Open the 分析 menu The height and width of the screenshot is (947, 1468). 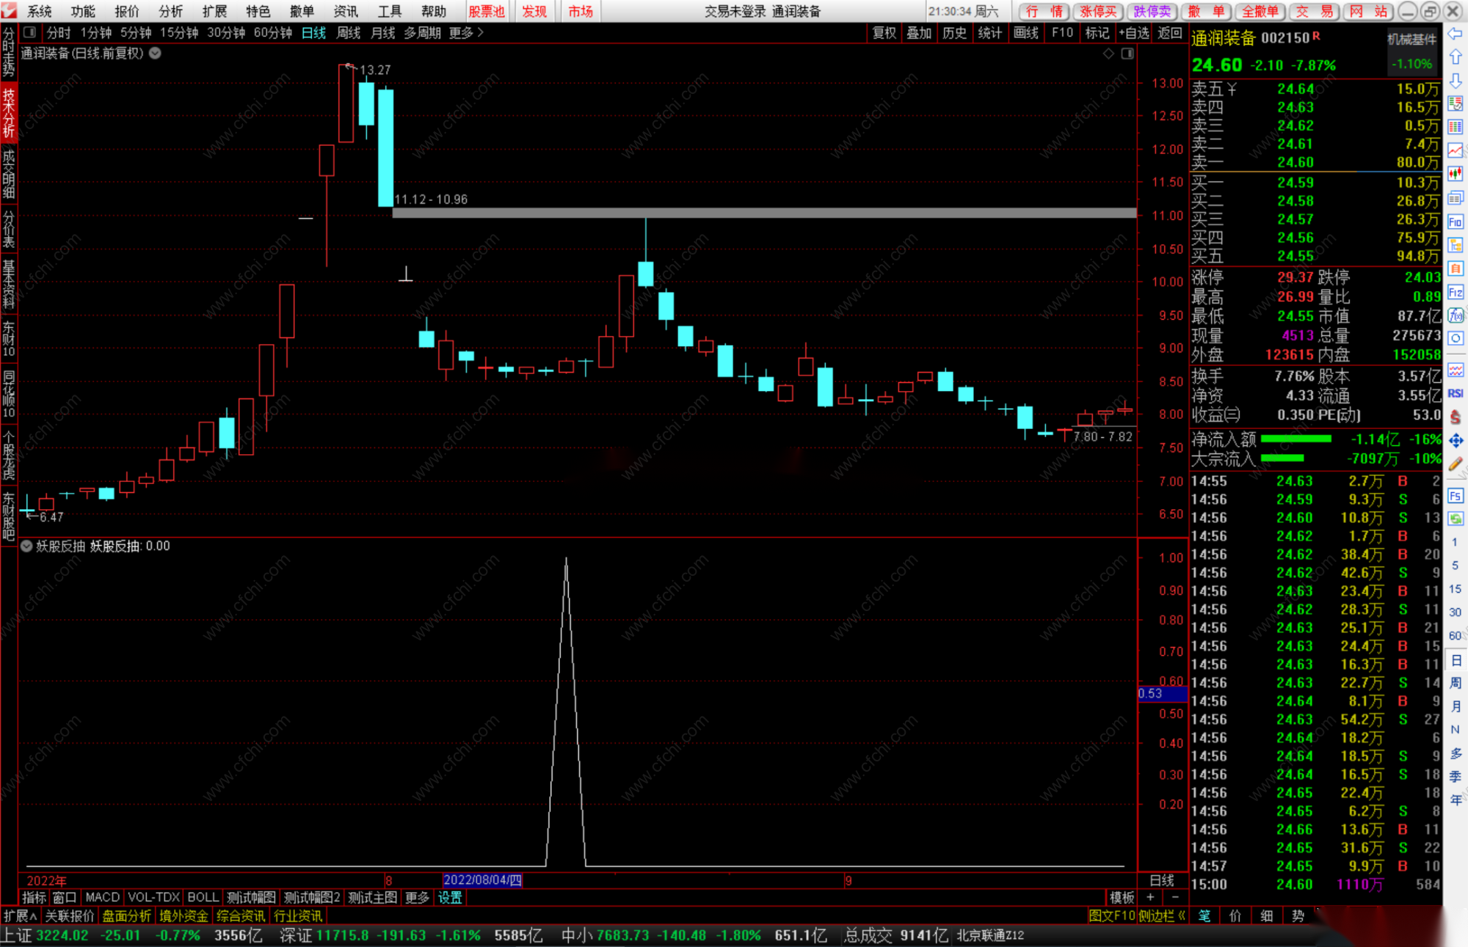pyautogui.click(x=170, y=11)
